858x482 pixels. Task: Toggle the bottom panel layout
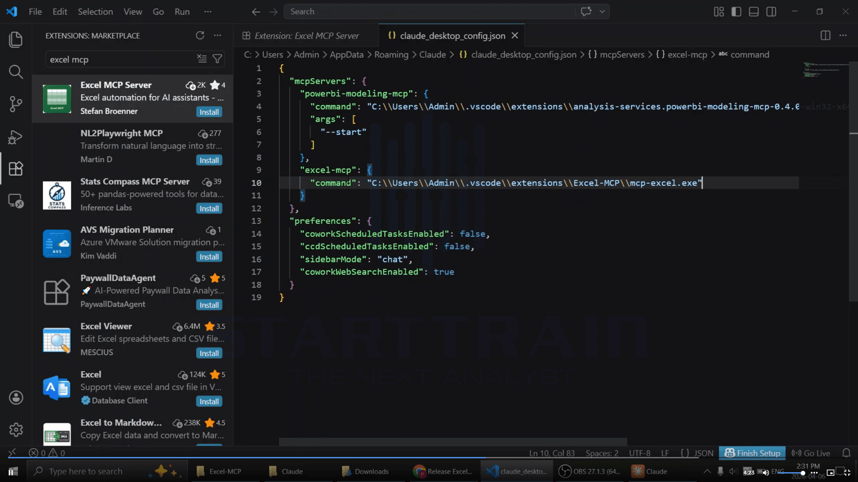coord(754,12)
